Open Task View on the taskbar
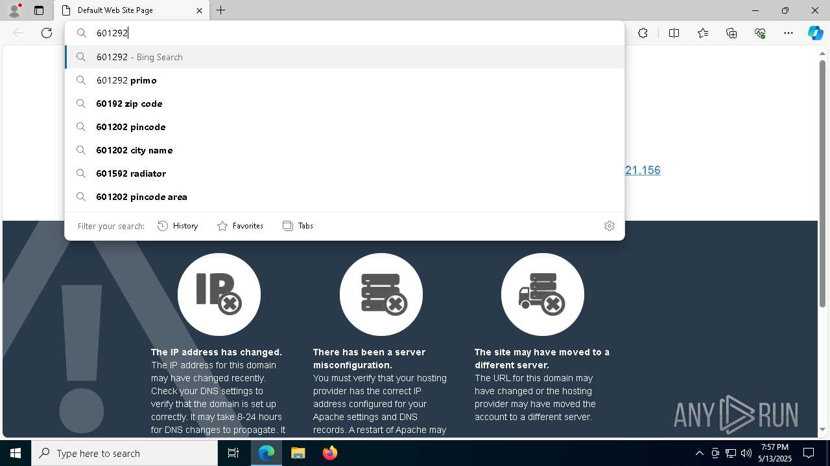830x466 pixels. point(233,453)
